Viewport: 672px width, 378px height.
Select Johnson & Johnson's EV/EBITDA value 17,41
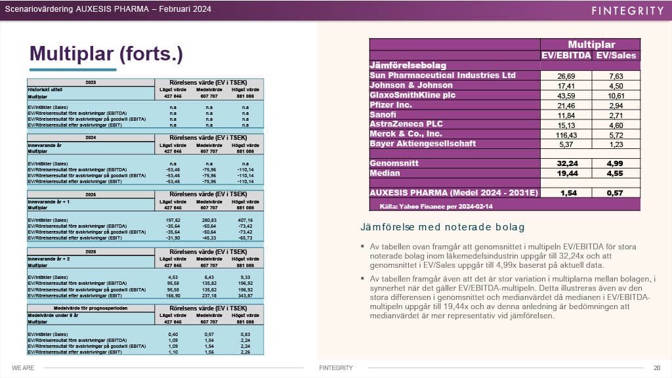(566, 86)
